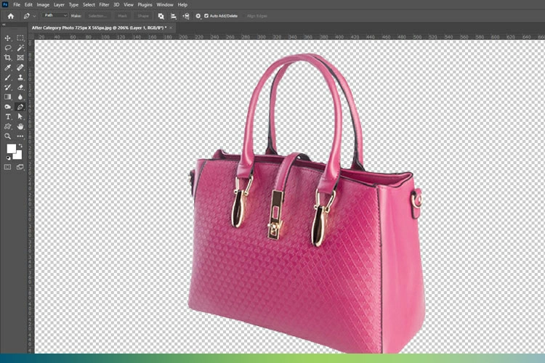Open the Filter menu
The height and width of the screenshot is (363, 545).
[x=104, y=4]
